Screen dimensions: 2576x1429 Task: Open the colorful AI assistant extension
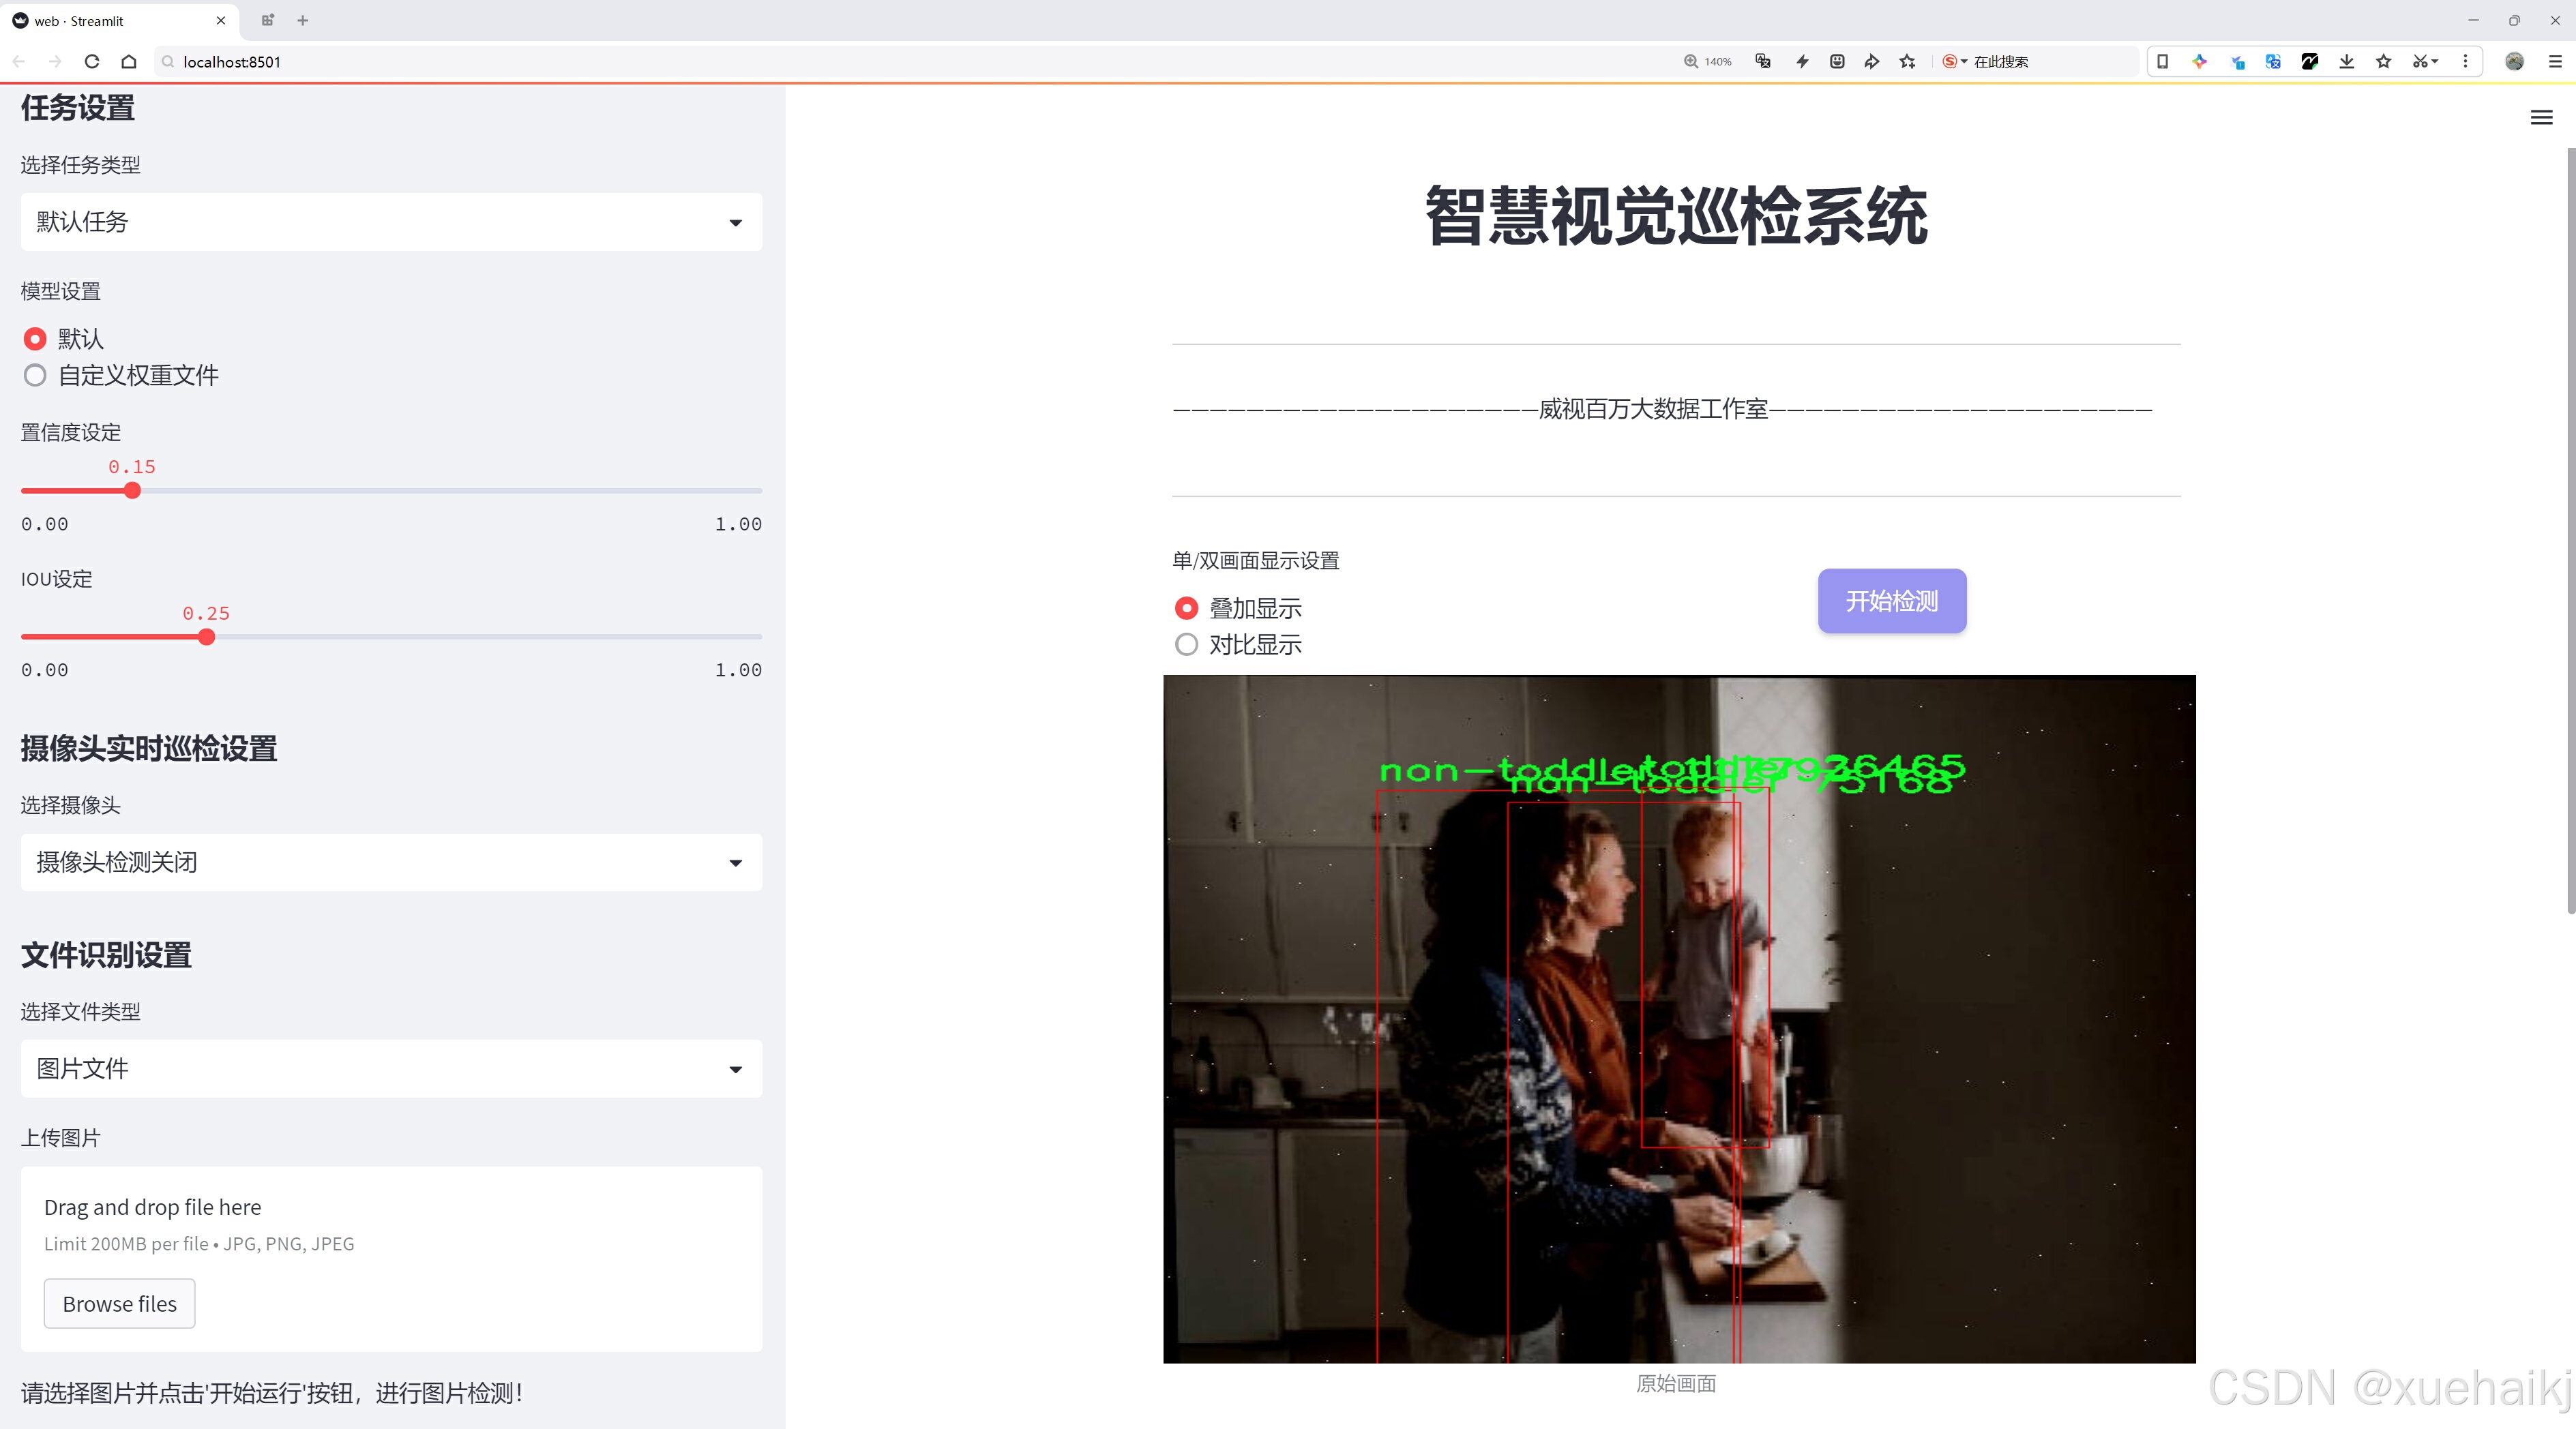pos(2199,62)
